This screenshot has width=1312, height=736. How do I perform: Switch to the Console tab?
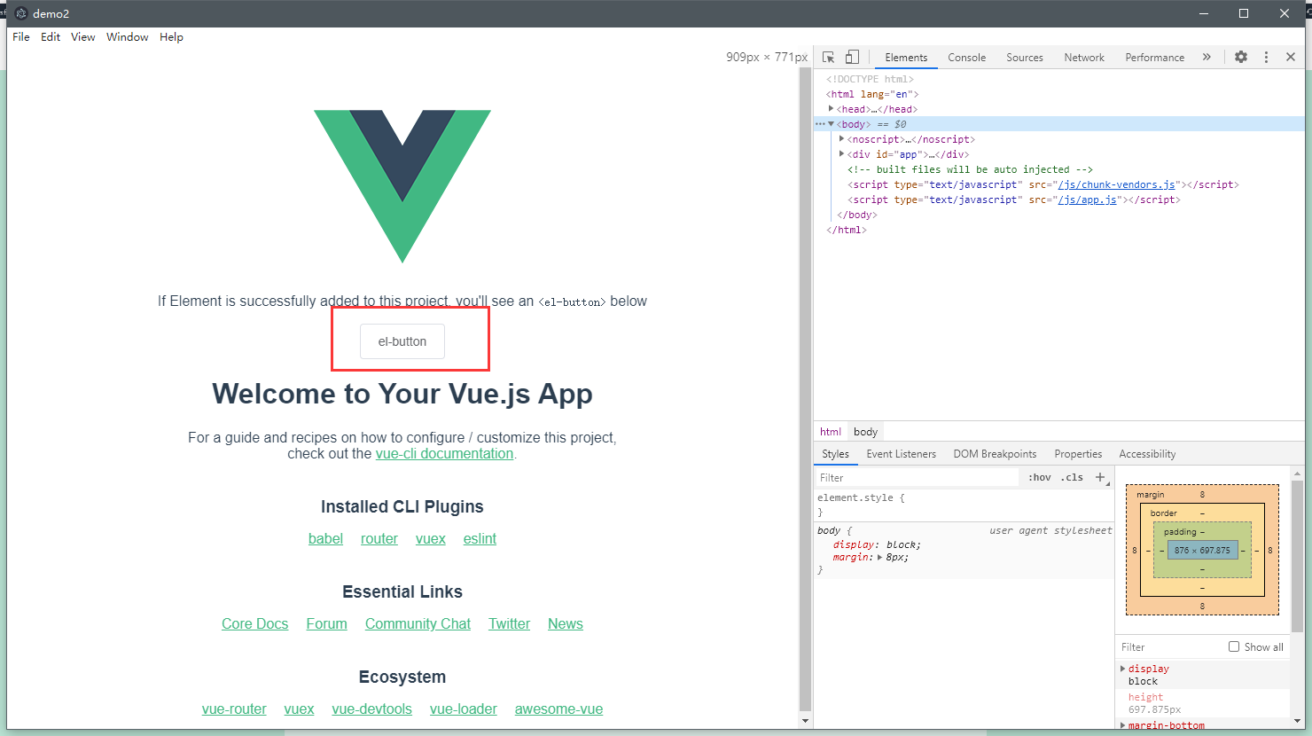[x=966, y=58]
